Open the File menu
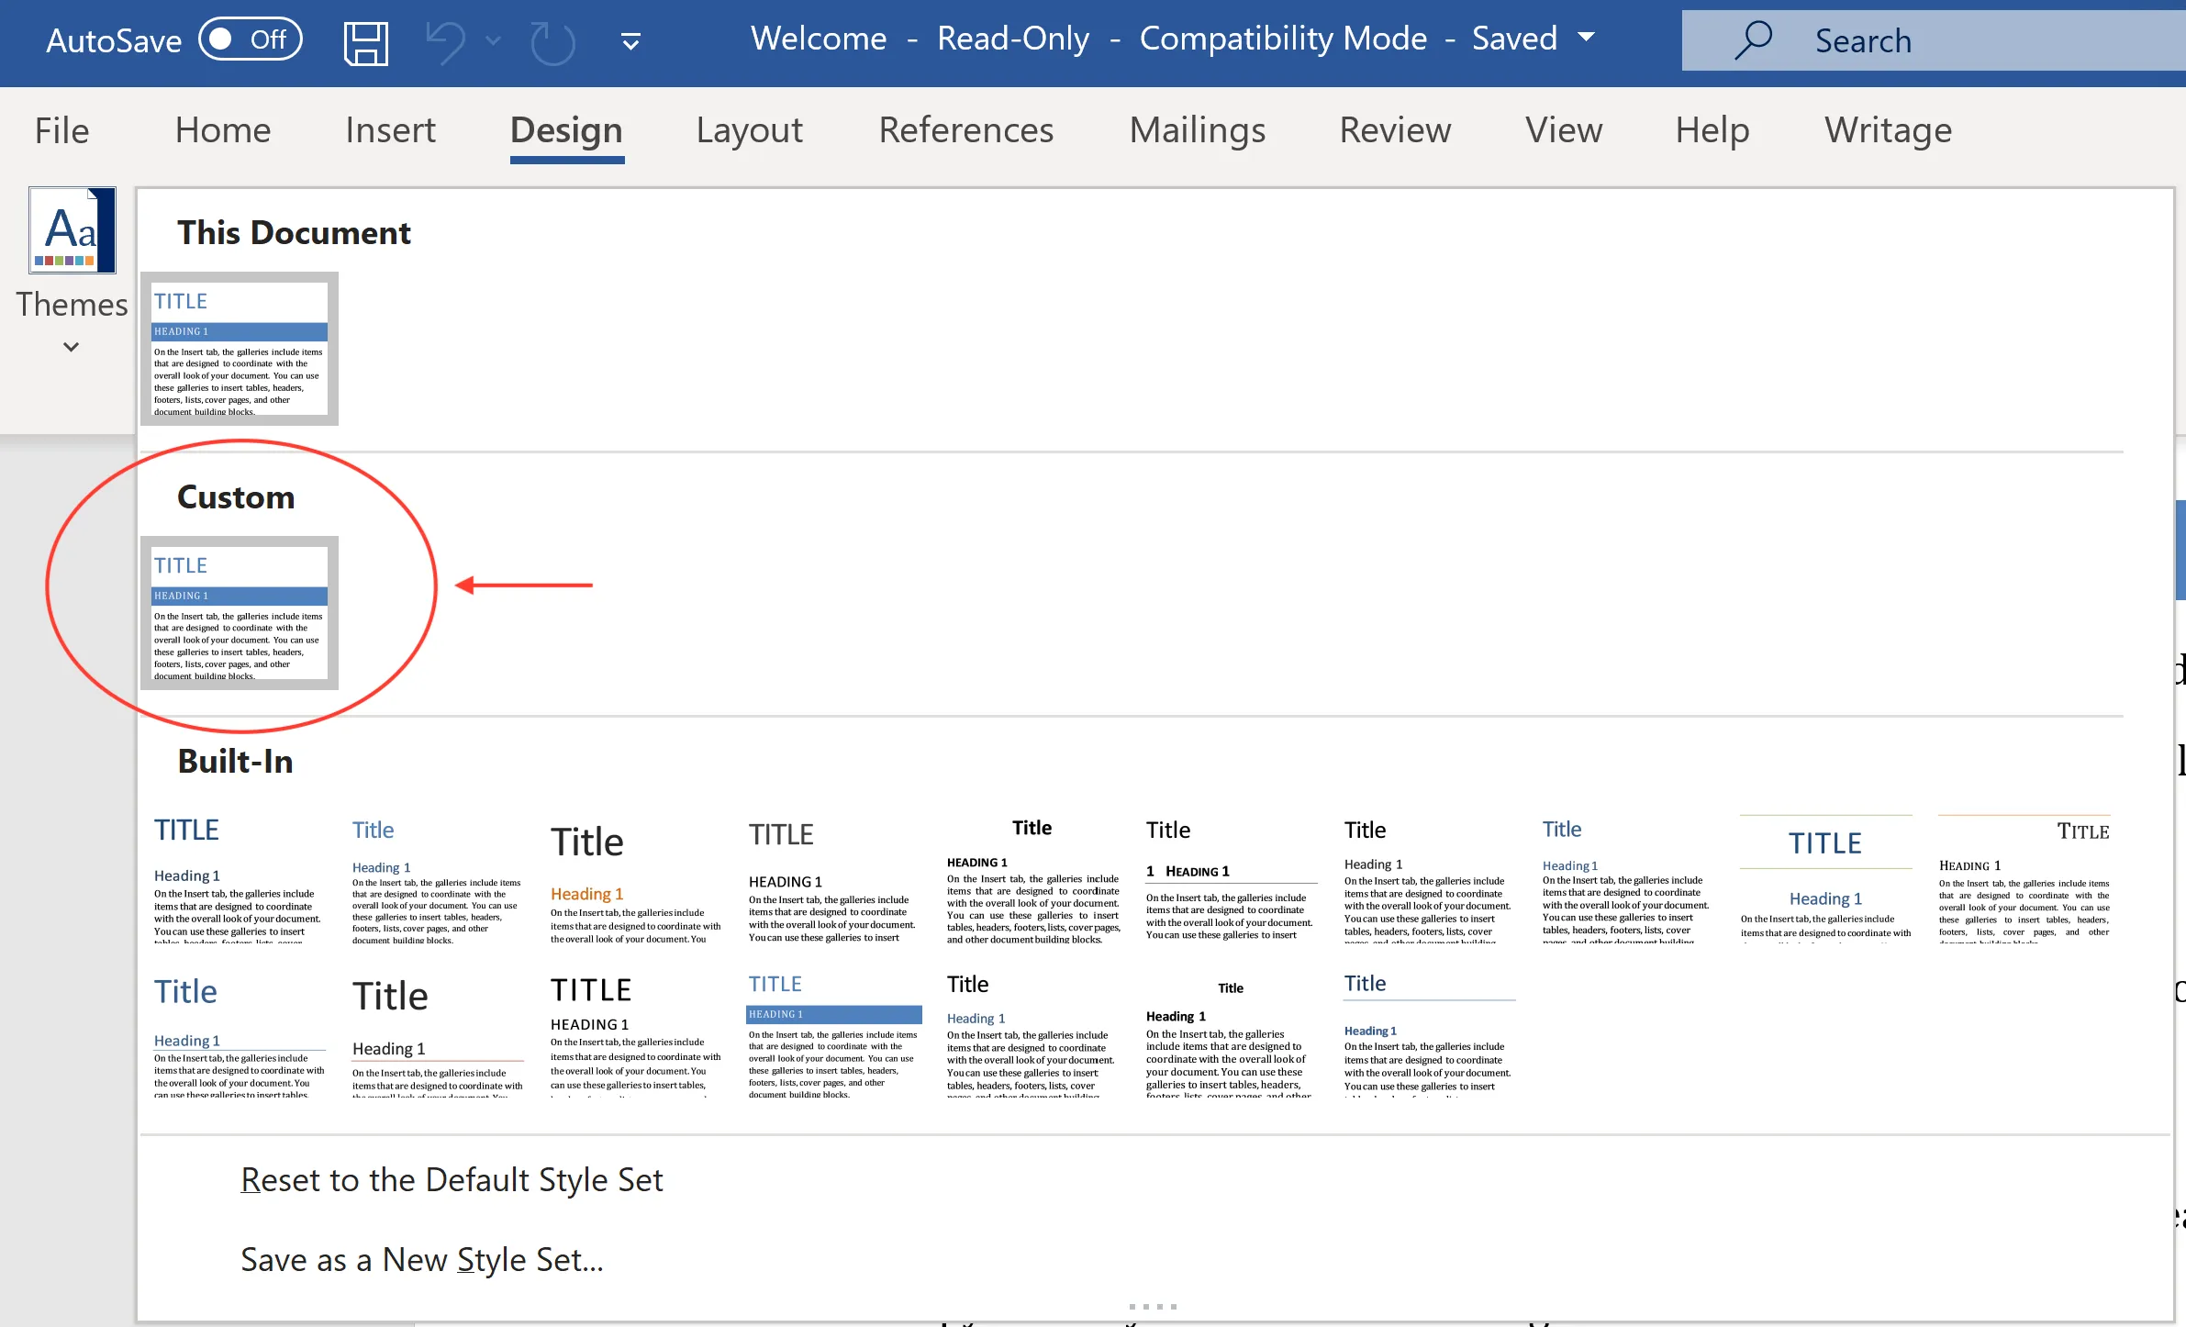The height and width of the screenshot is (1327, 2186). click(x=61, y=130)
